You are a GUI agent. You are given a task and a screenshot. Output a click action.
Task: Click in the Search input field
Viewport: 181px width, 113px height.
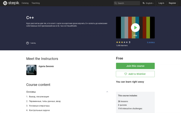(127, 3)
